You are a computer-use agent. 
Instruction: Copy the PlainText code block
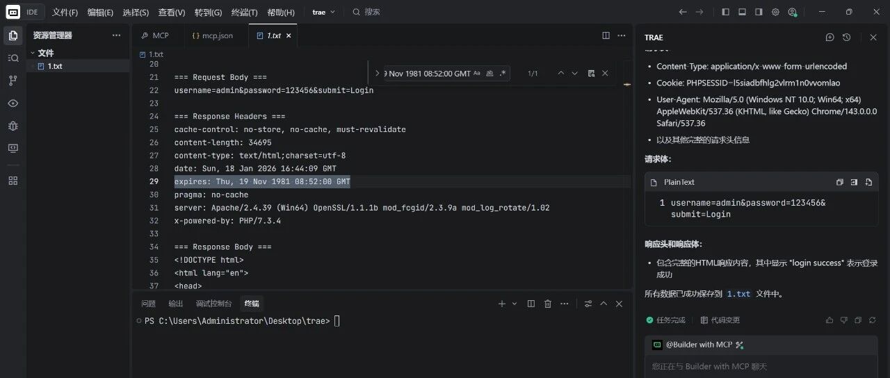coord(840,182)
